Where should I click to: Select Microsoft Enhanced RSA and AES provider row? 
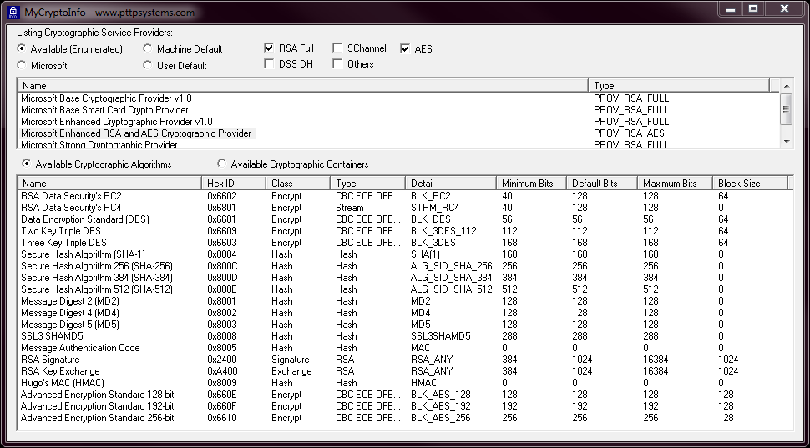coord(135,133)
